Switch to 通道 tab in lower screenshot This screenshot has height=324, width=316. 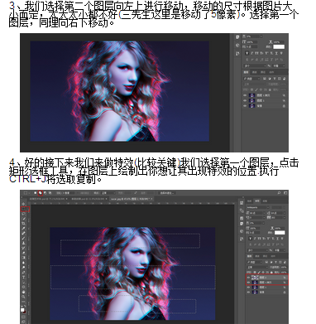pyautogui.click(x=257, y=256)
